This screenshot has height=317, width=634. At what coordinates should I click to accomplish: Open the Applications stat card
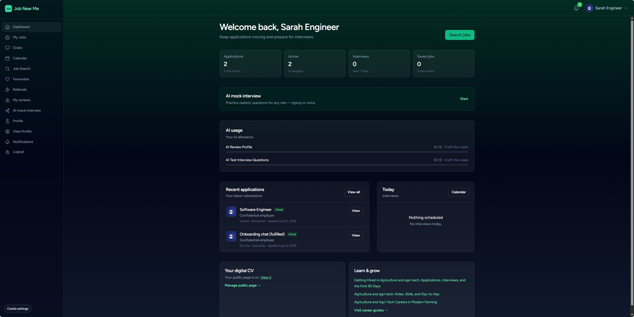tap(250, 63)
